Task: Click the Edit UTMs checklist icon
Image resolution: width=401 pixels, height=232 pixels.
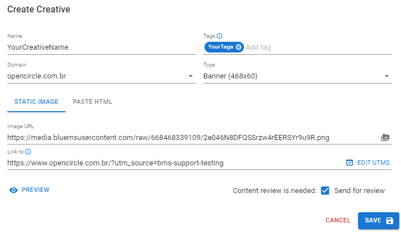Action: (x=349, y=163)
